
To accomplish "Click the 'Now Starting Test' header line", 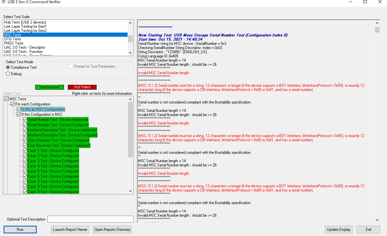I will click(213, 35).
